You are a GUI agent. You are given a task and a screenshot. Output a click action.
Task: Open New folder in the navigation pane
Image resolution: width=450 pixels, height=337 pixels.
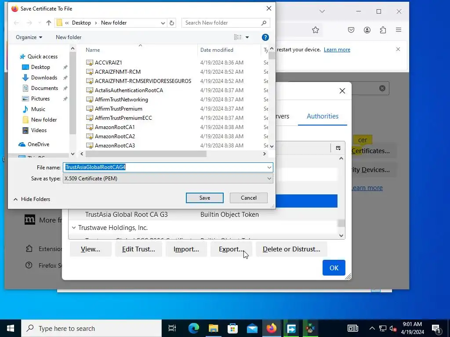coord(44,120)
